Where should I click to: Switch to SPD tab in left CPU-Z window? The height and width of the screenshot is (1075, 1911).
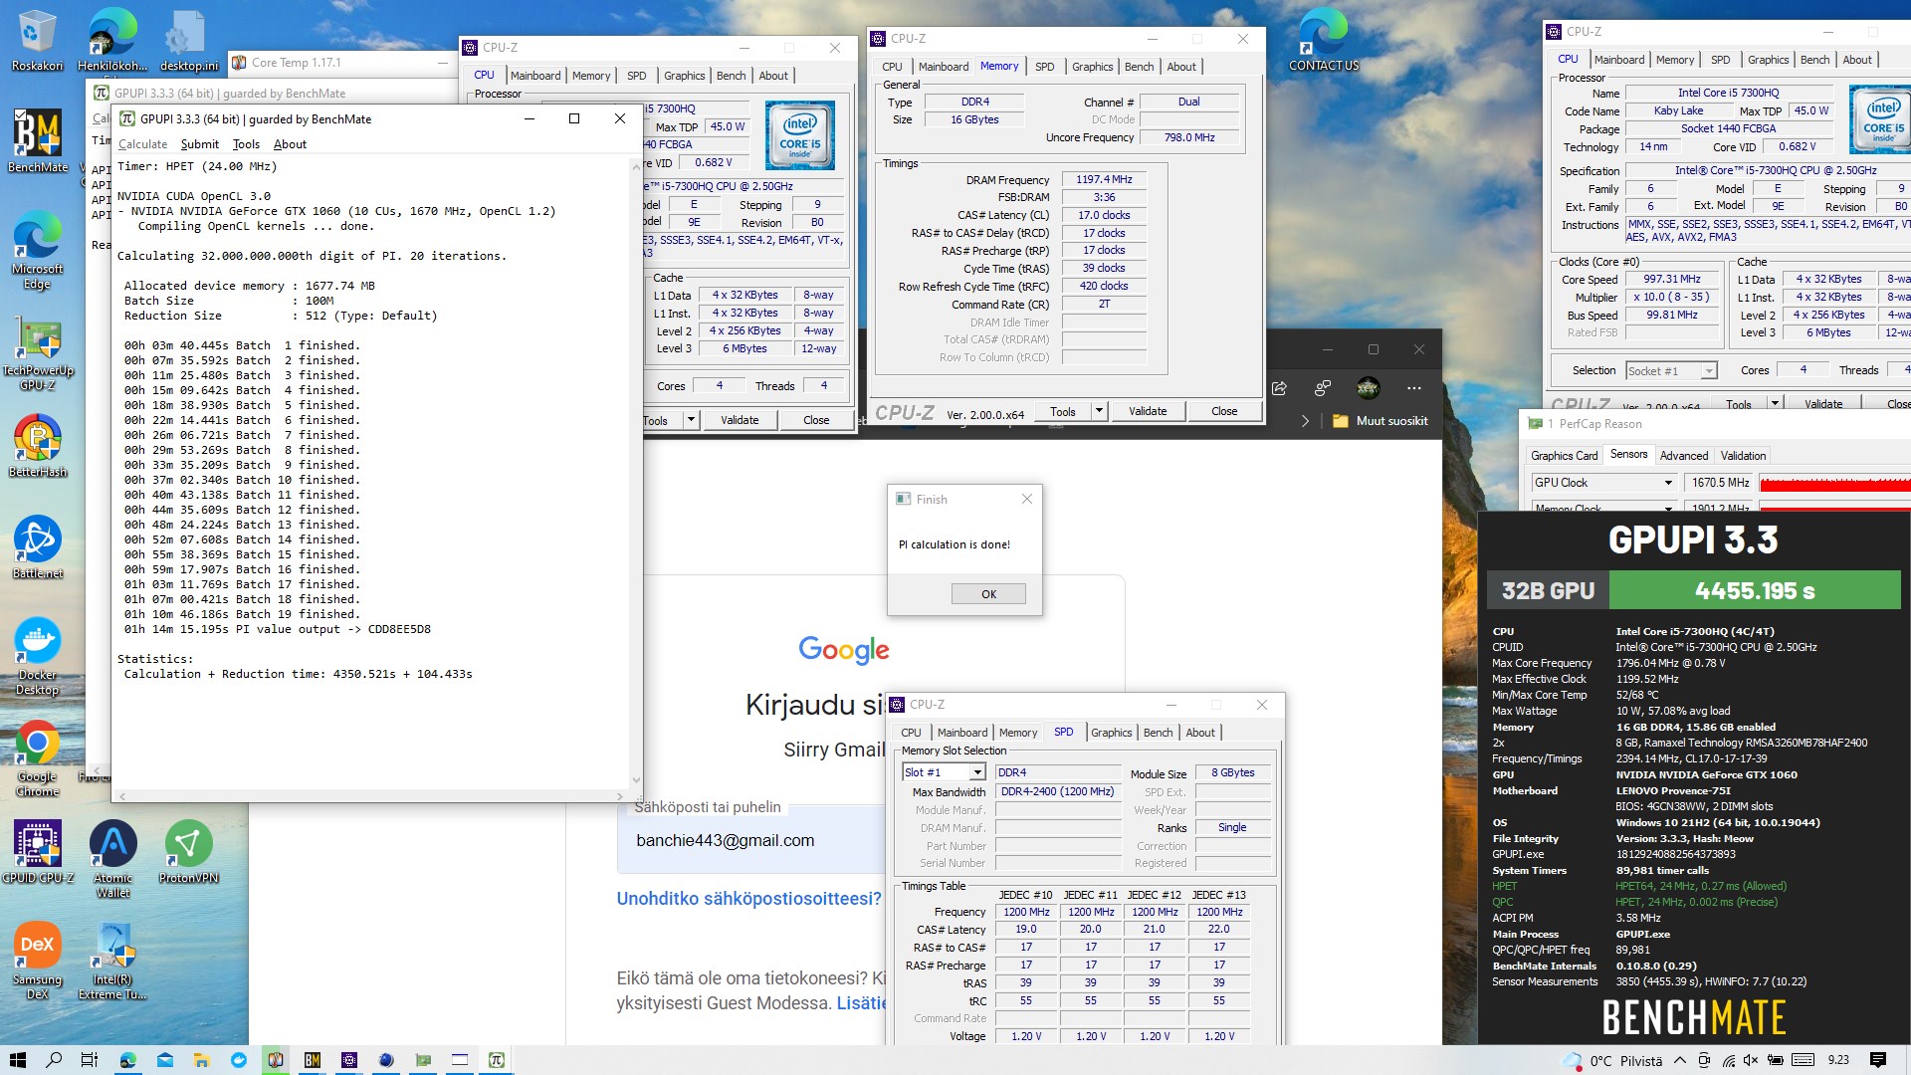[636, 76]
